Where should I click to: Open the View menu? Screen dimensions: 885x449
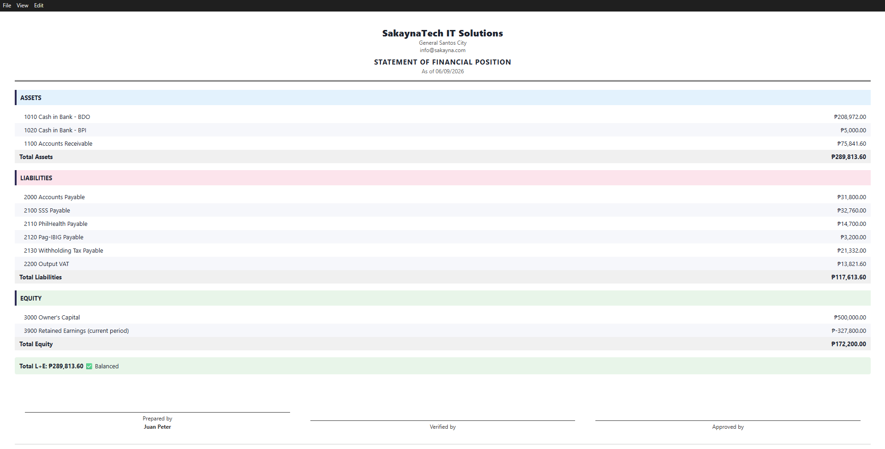pos(23,6)
